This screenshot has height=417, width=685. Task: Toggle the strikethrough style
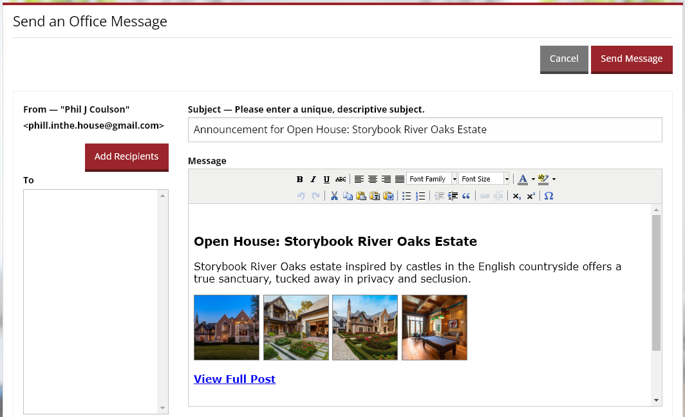click(x=340, y=178)
